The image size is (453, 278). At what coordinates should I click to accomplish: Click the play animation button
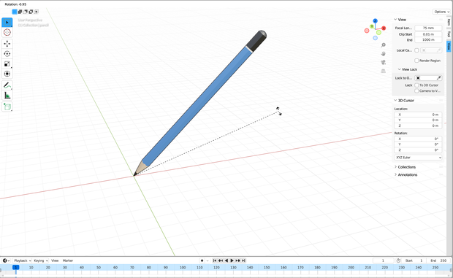point(232,260)
